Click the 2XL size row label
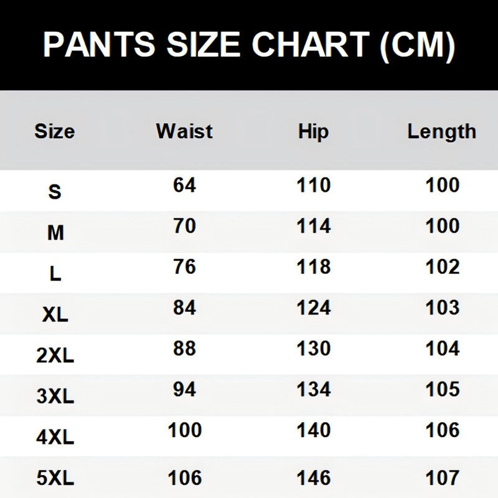The width and height of the screenshot is (498, 498). click(x=55, y=355)
